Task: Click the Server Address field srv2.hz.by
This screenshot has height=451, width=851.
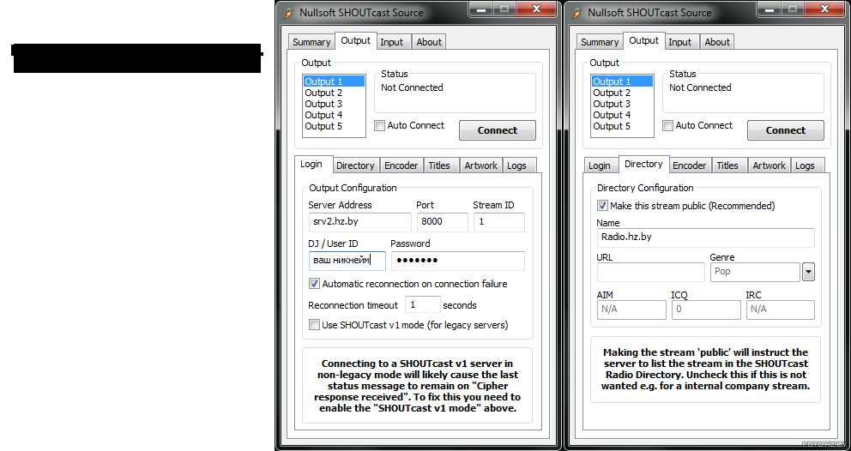Action: 359,222
